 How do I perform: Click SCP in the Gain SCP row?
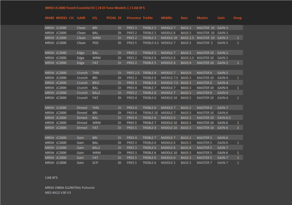pyautogui.click(x=95, y=163)
